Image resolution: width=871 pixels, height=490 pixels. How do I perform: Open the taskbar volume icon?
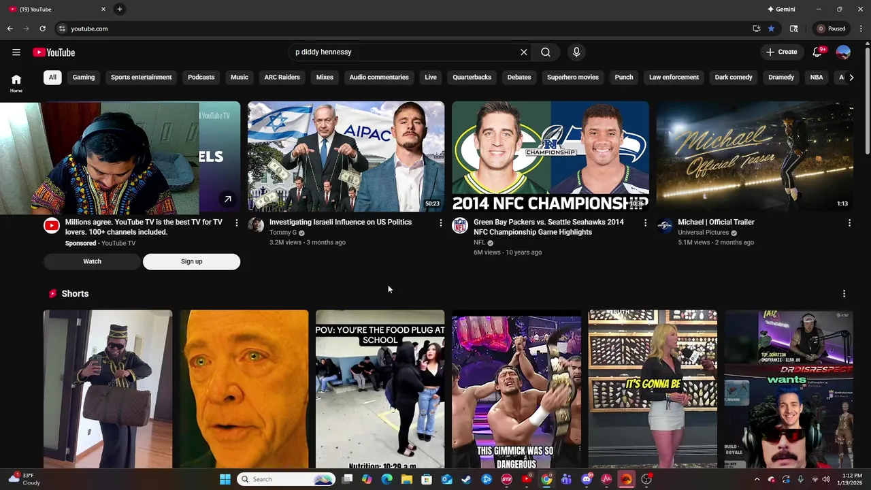(x=825, y=479)
